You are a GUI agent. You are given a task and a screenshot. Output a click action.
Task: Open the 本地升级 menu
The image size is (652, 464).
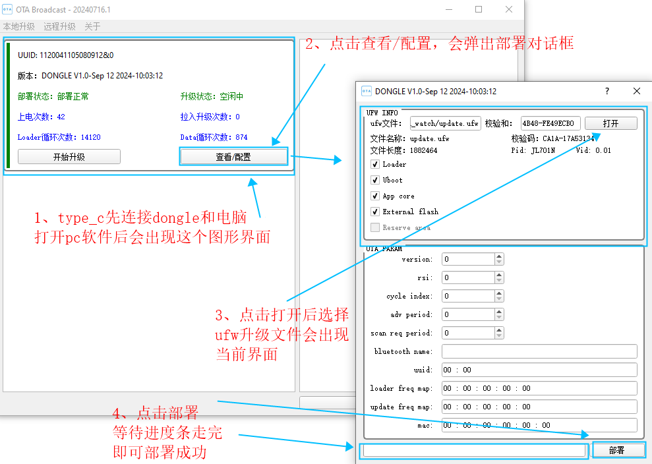(x=18, y=26)
